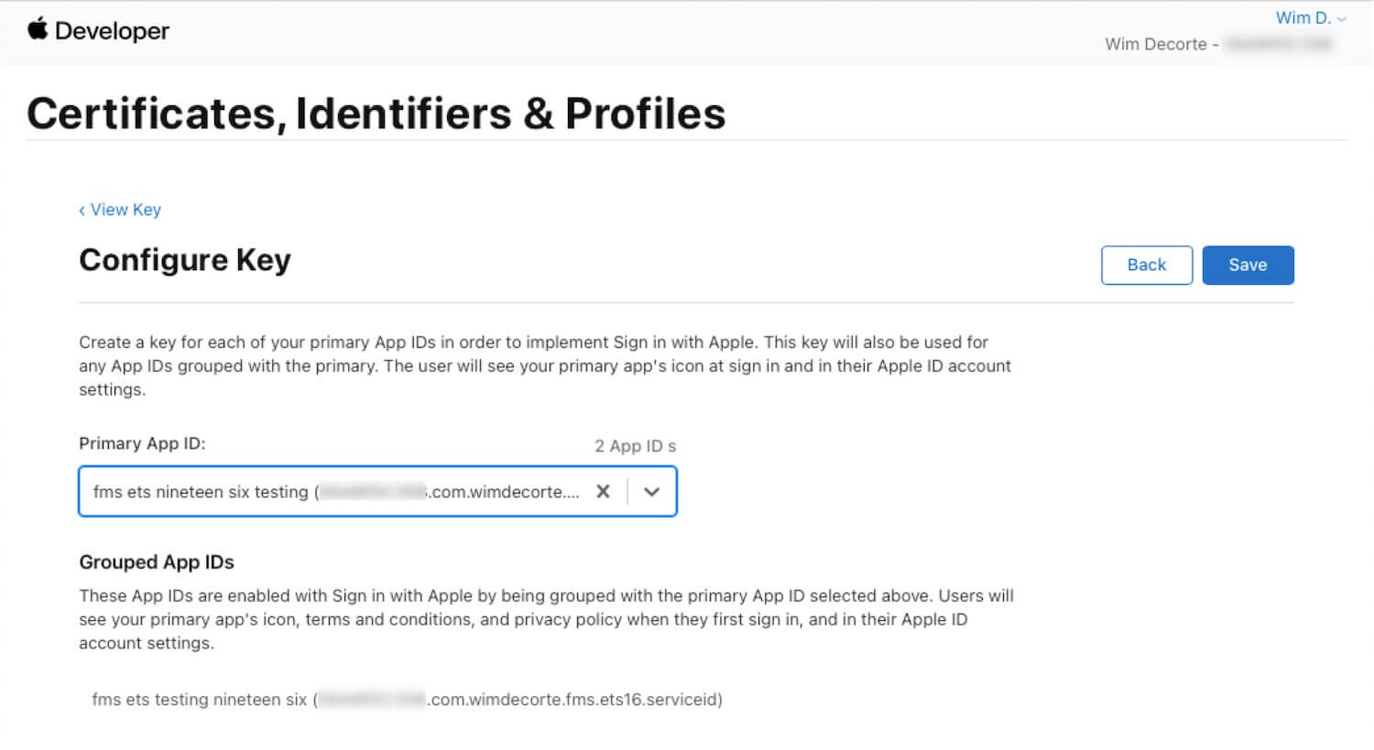Click the Primary App ID label
The width and height of the screenshot is (1374, 750).
coord(142,443)
